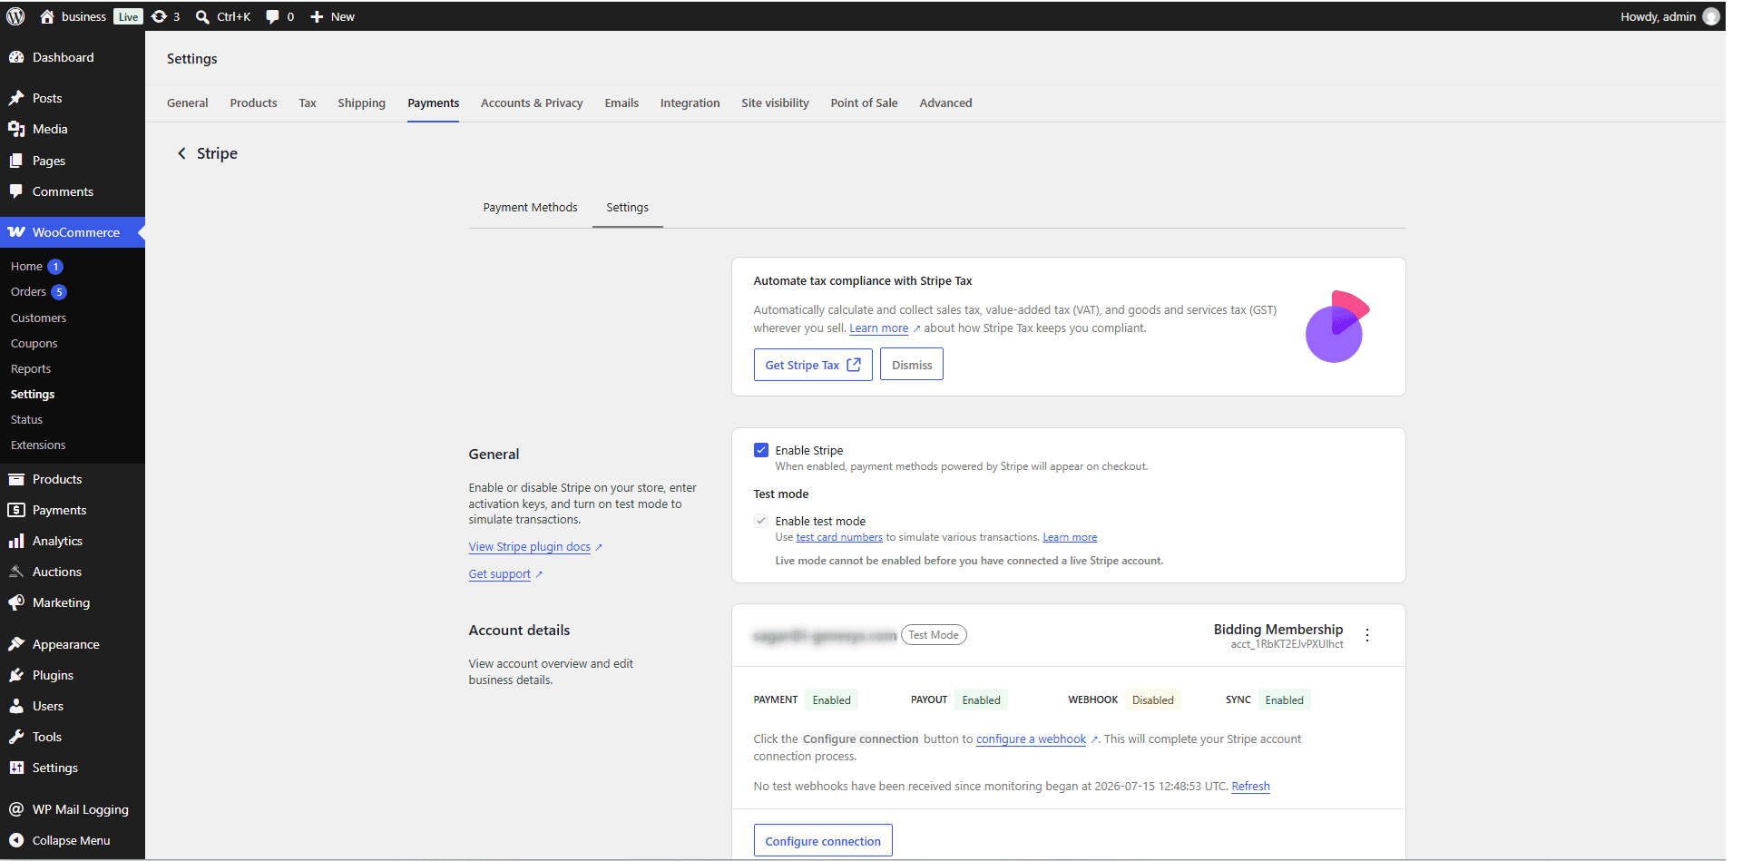Select the Stripe Settings sub-tab

coord(628,207)
